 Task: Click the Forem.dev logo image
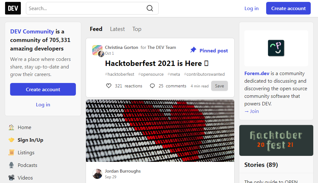(276, 48)
